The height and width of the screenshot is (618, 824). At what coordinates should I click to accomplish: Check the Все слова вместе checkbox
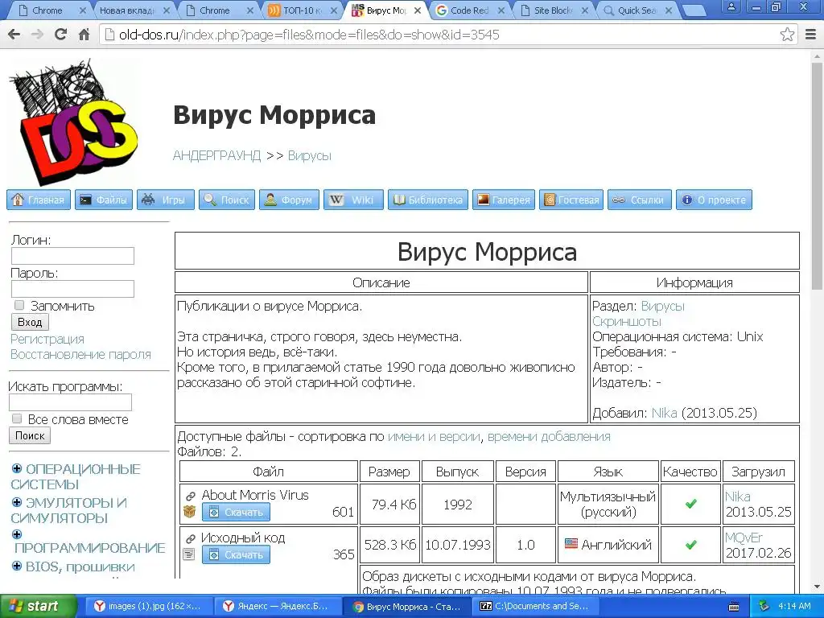pyautogui.click(x=17, y=418)
